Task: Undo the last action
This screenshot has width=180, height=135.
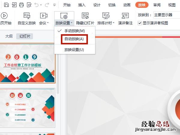Action: click(x=37, y=5)
